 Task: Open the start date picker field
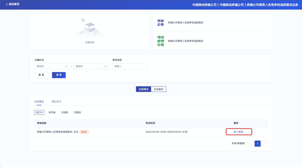(51, 66)
